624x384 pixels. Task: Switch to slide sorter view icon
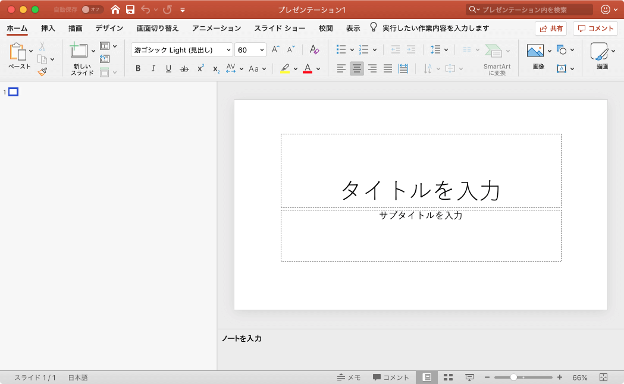click(448, 377)
